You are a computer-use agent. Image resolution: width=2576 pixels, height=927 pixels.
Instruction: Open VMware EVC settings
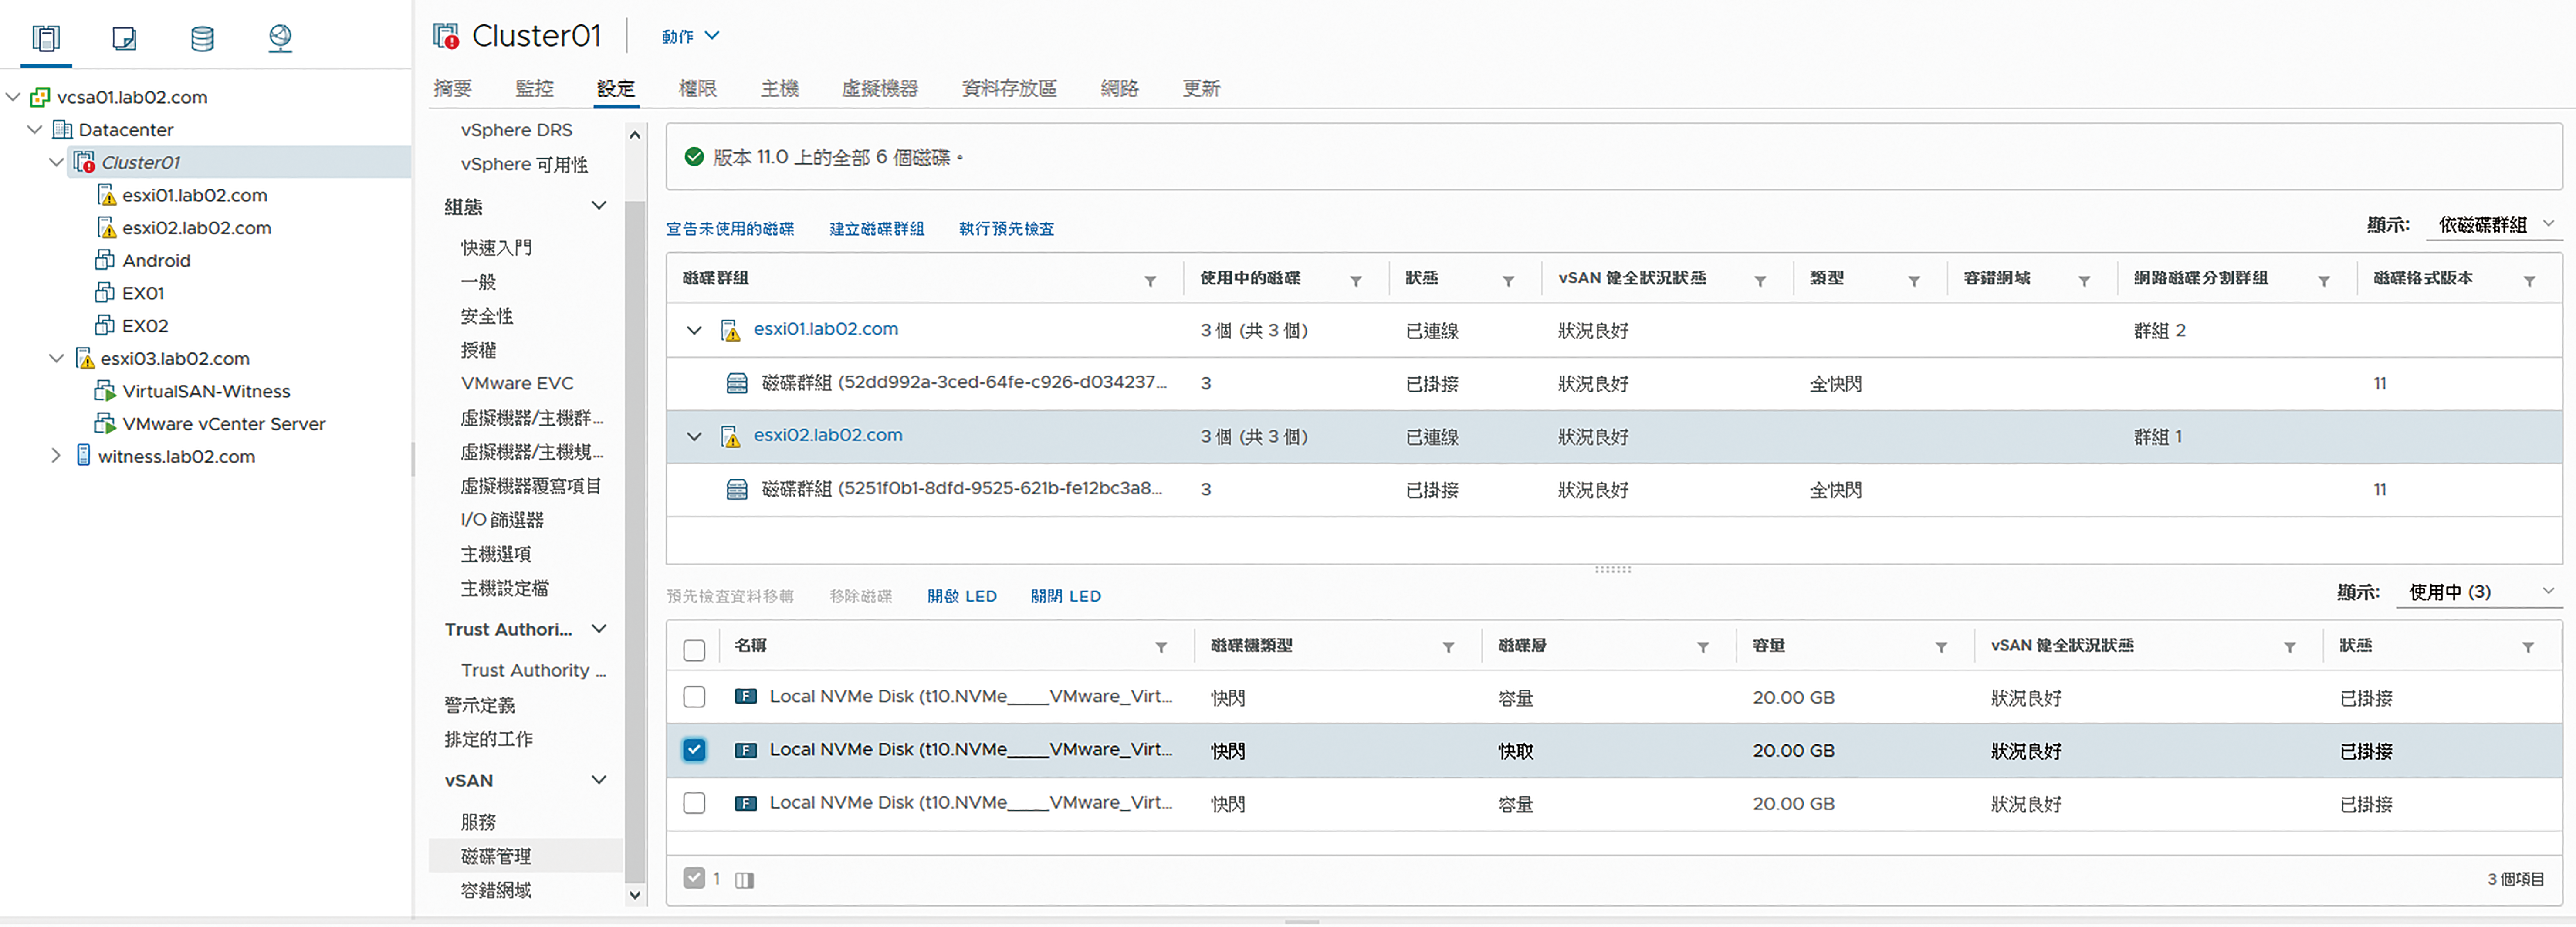pyautogui.click(x=517, y=384)
